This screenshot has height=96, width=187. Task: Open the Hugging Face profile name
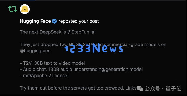tap(35, 21)
